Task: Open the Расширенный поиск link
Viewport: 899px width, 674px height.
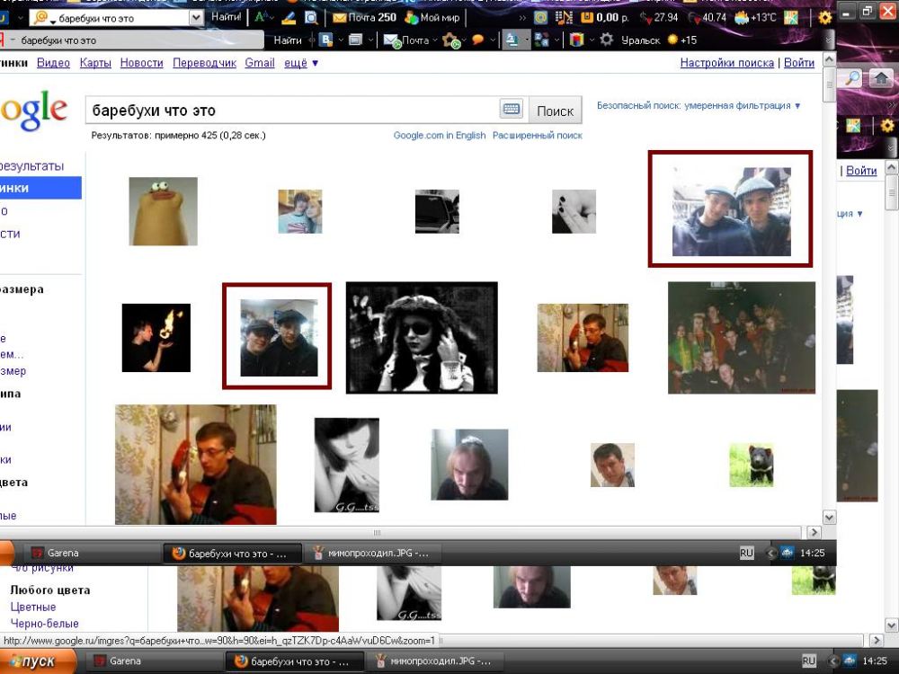Action: [538, 136]
